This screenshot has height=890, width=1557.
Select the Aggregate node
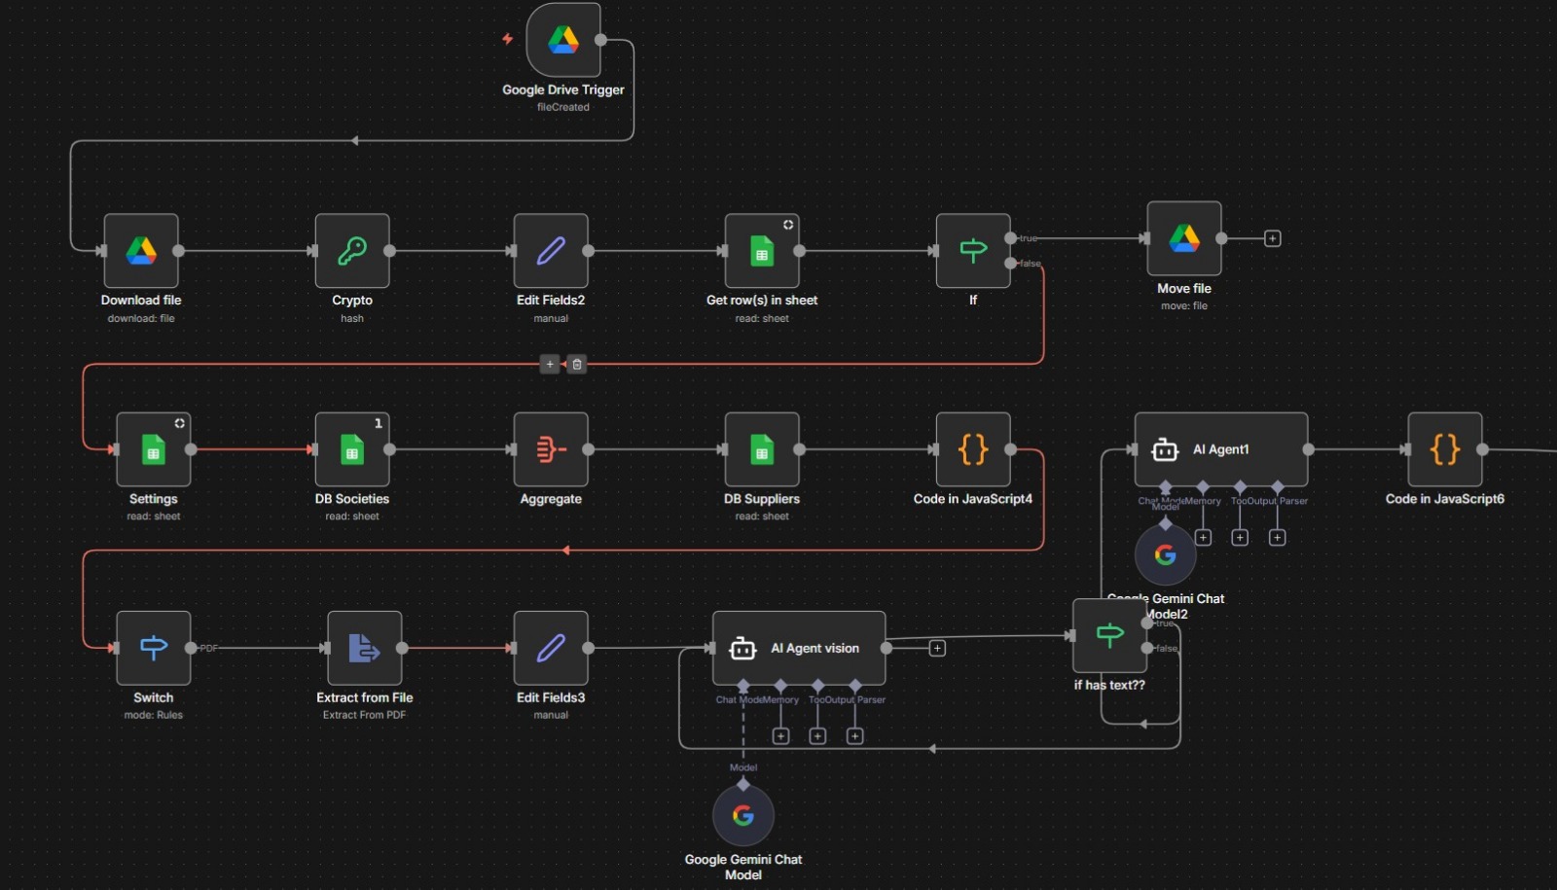(x=551, y=449)
